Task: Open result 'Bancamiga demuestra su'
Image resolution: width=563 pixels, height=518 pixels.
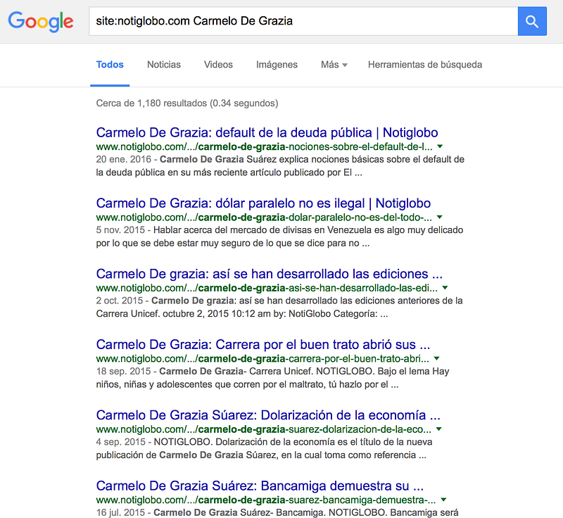Action: pos(260,486)
